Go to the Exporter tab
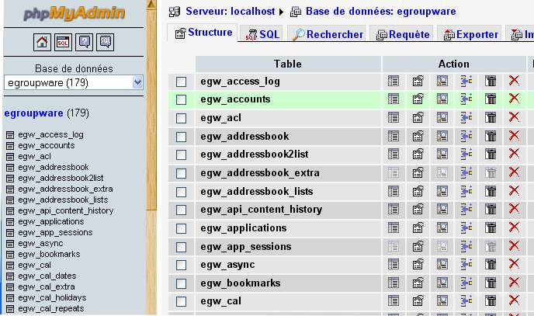This screenshot has width=534, height=316. [x=470, y=34]
